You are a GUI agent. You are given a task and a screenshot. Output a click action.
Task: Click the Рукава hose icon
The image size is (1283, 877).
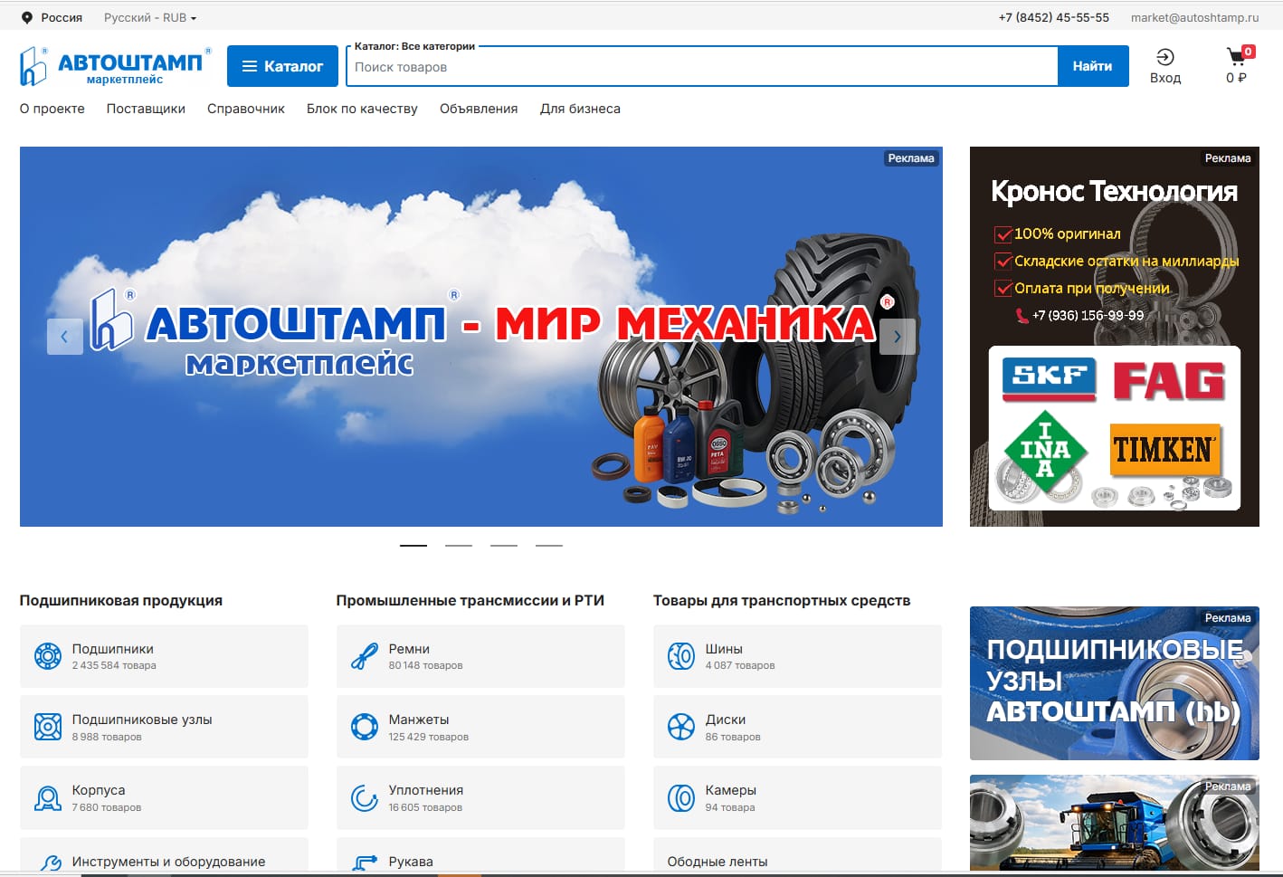tap(365, 863)
